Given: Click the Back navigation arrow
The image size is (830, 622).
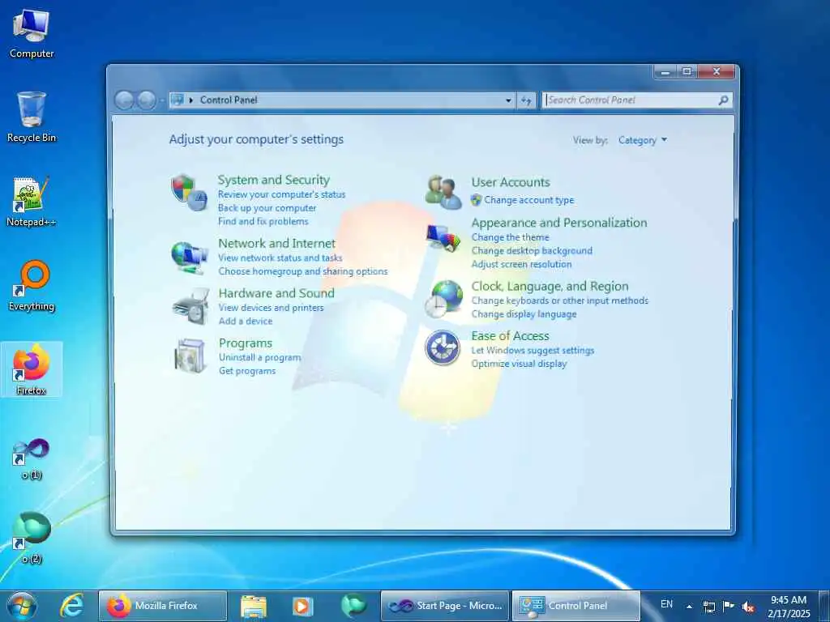Looking at the screenshot, I should [x=124, y=100].
